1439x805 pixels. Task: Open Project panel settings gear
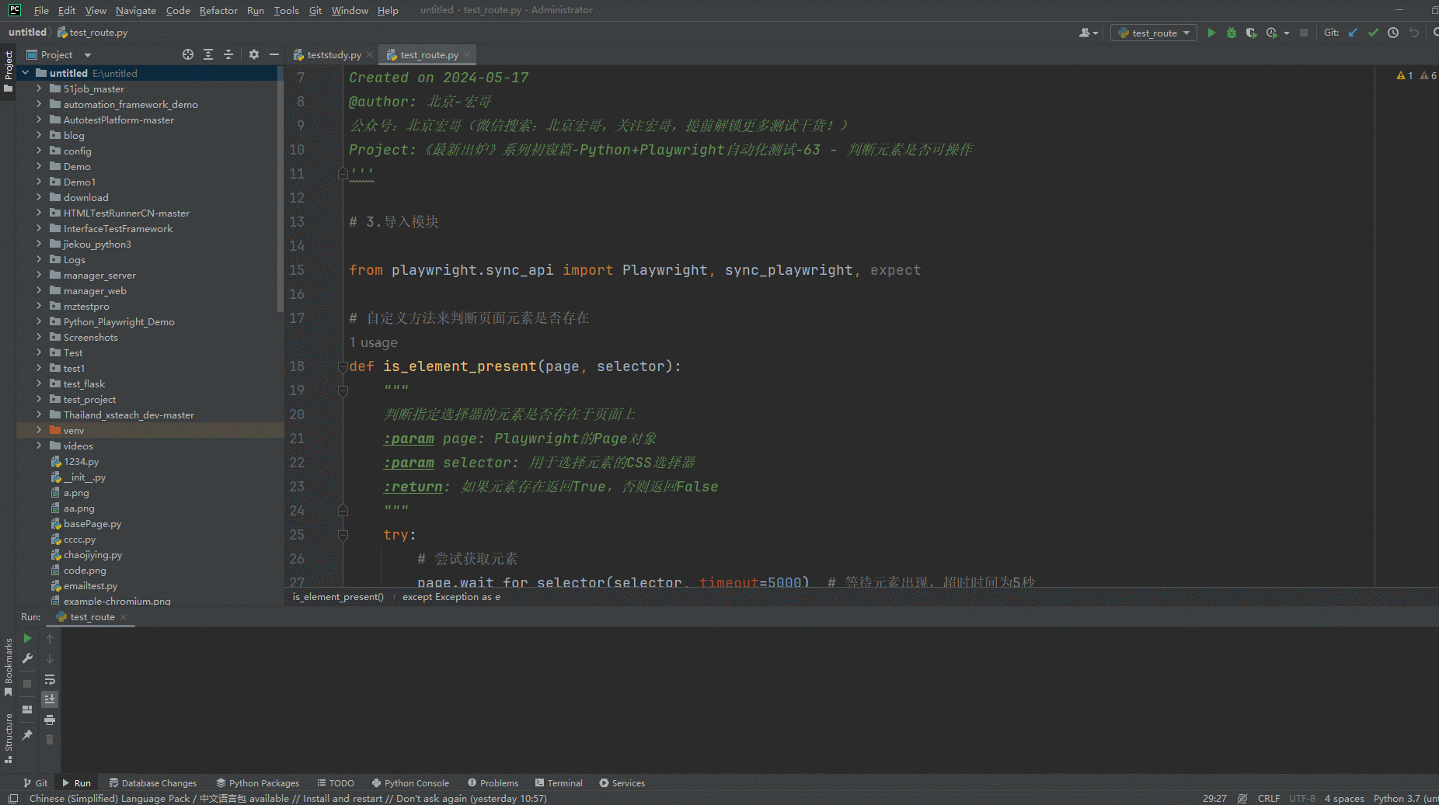click(x=254, y=54)
